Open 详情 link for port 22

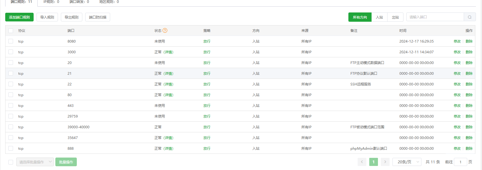[x=168, y=84]
